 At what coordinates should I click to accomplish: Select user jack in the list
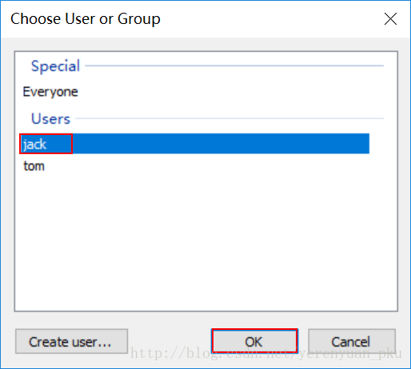click(194, 144)
